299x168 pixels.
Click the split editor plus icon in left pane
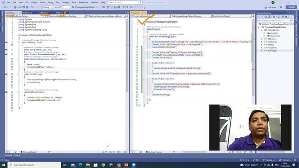pyautogui.click(x=127, y=16)
